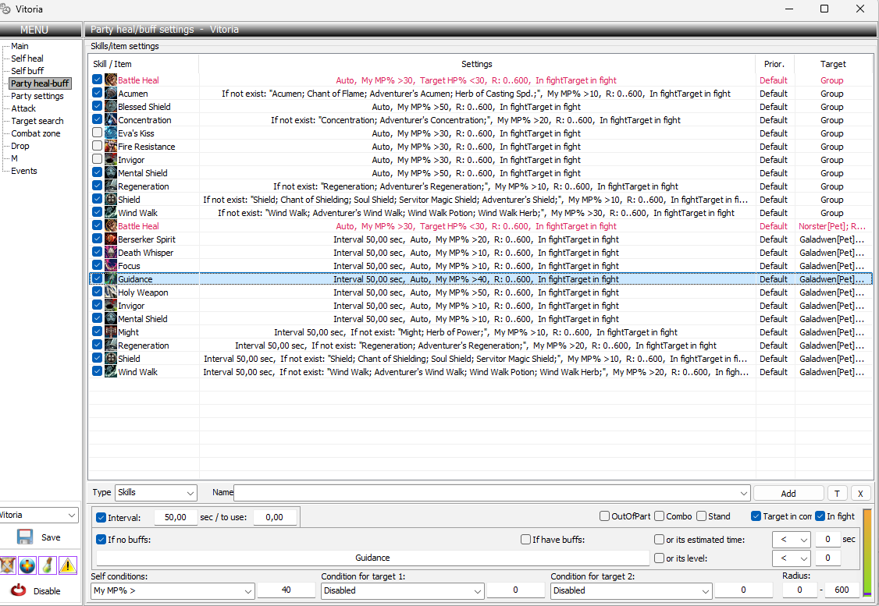Click the X button beside T
Viewport: 879px width, 606px height.
pos(860,494)
